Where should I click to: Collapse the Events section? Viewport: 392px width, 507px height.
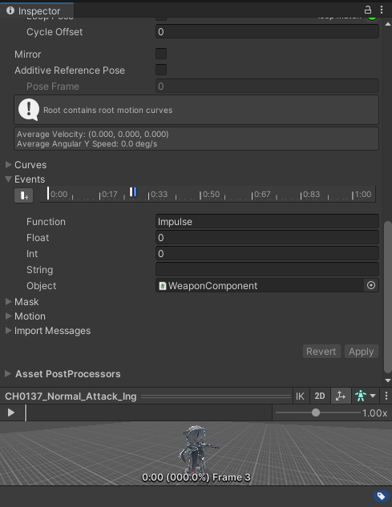(x=9, y=179)
